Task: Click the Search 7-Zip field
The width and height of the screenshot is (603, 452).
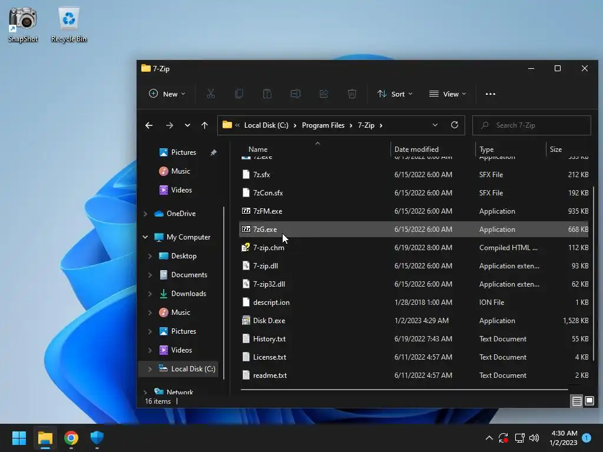Action: click(x=532, y=125)
